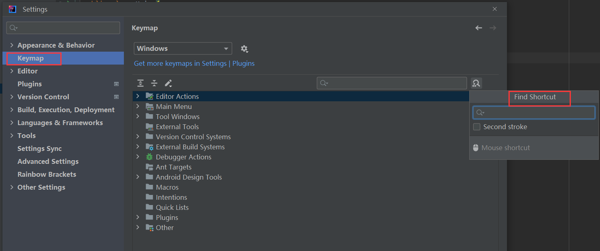Click the Find Shortcut keystroke input field

pyautogui.click(x=534, y=113)
